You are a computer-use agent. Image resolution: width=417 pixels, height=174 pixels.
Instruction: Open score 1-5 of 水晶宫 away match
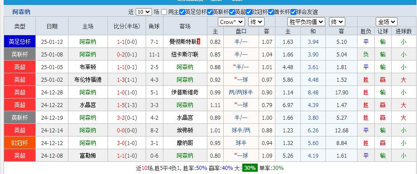pyautogui.click(x=122, y=105)
